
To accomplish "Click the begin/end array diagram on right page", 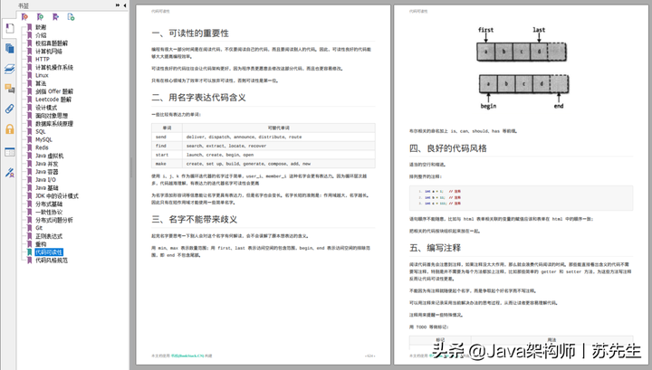I will coord(524,91).
